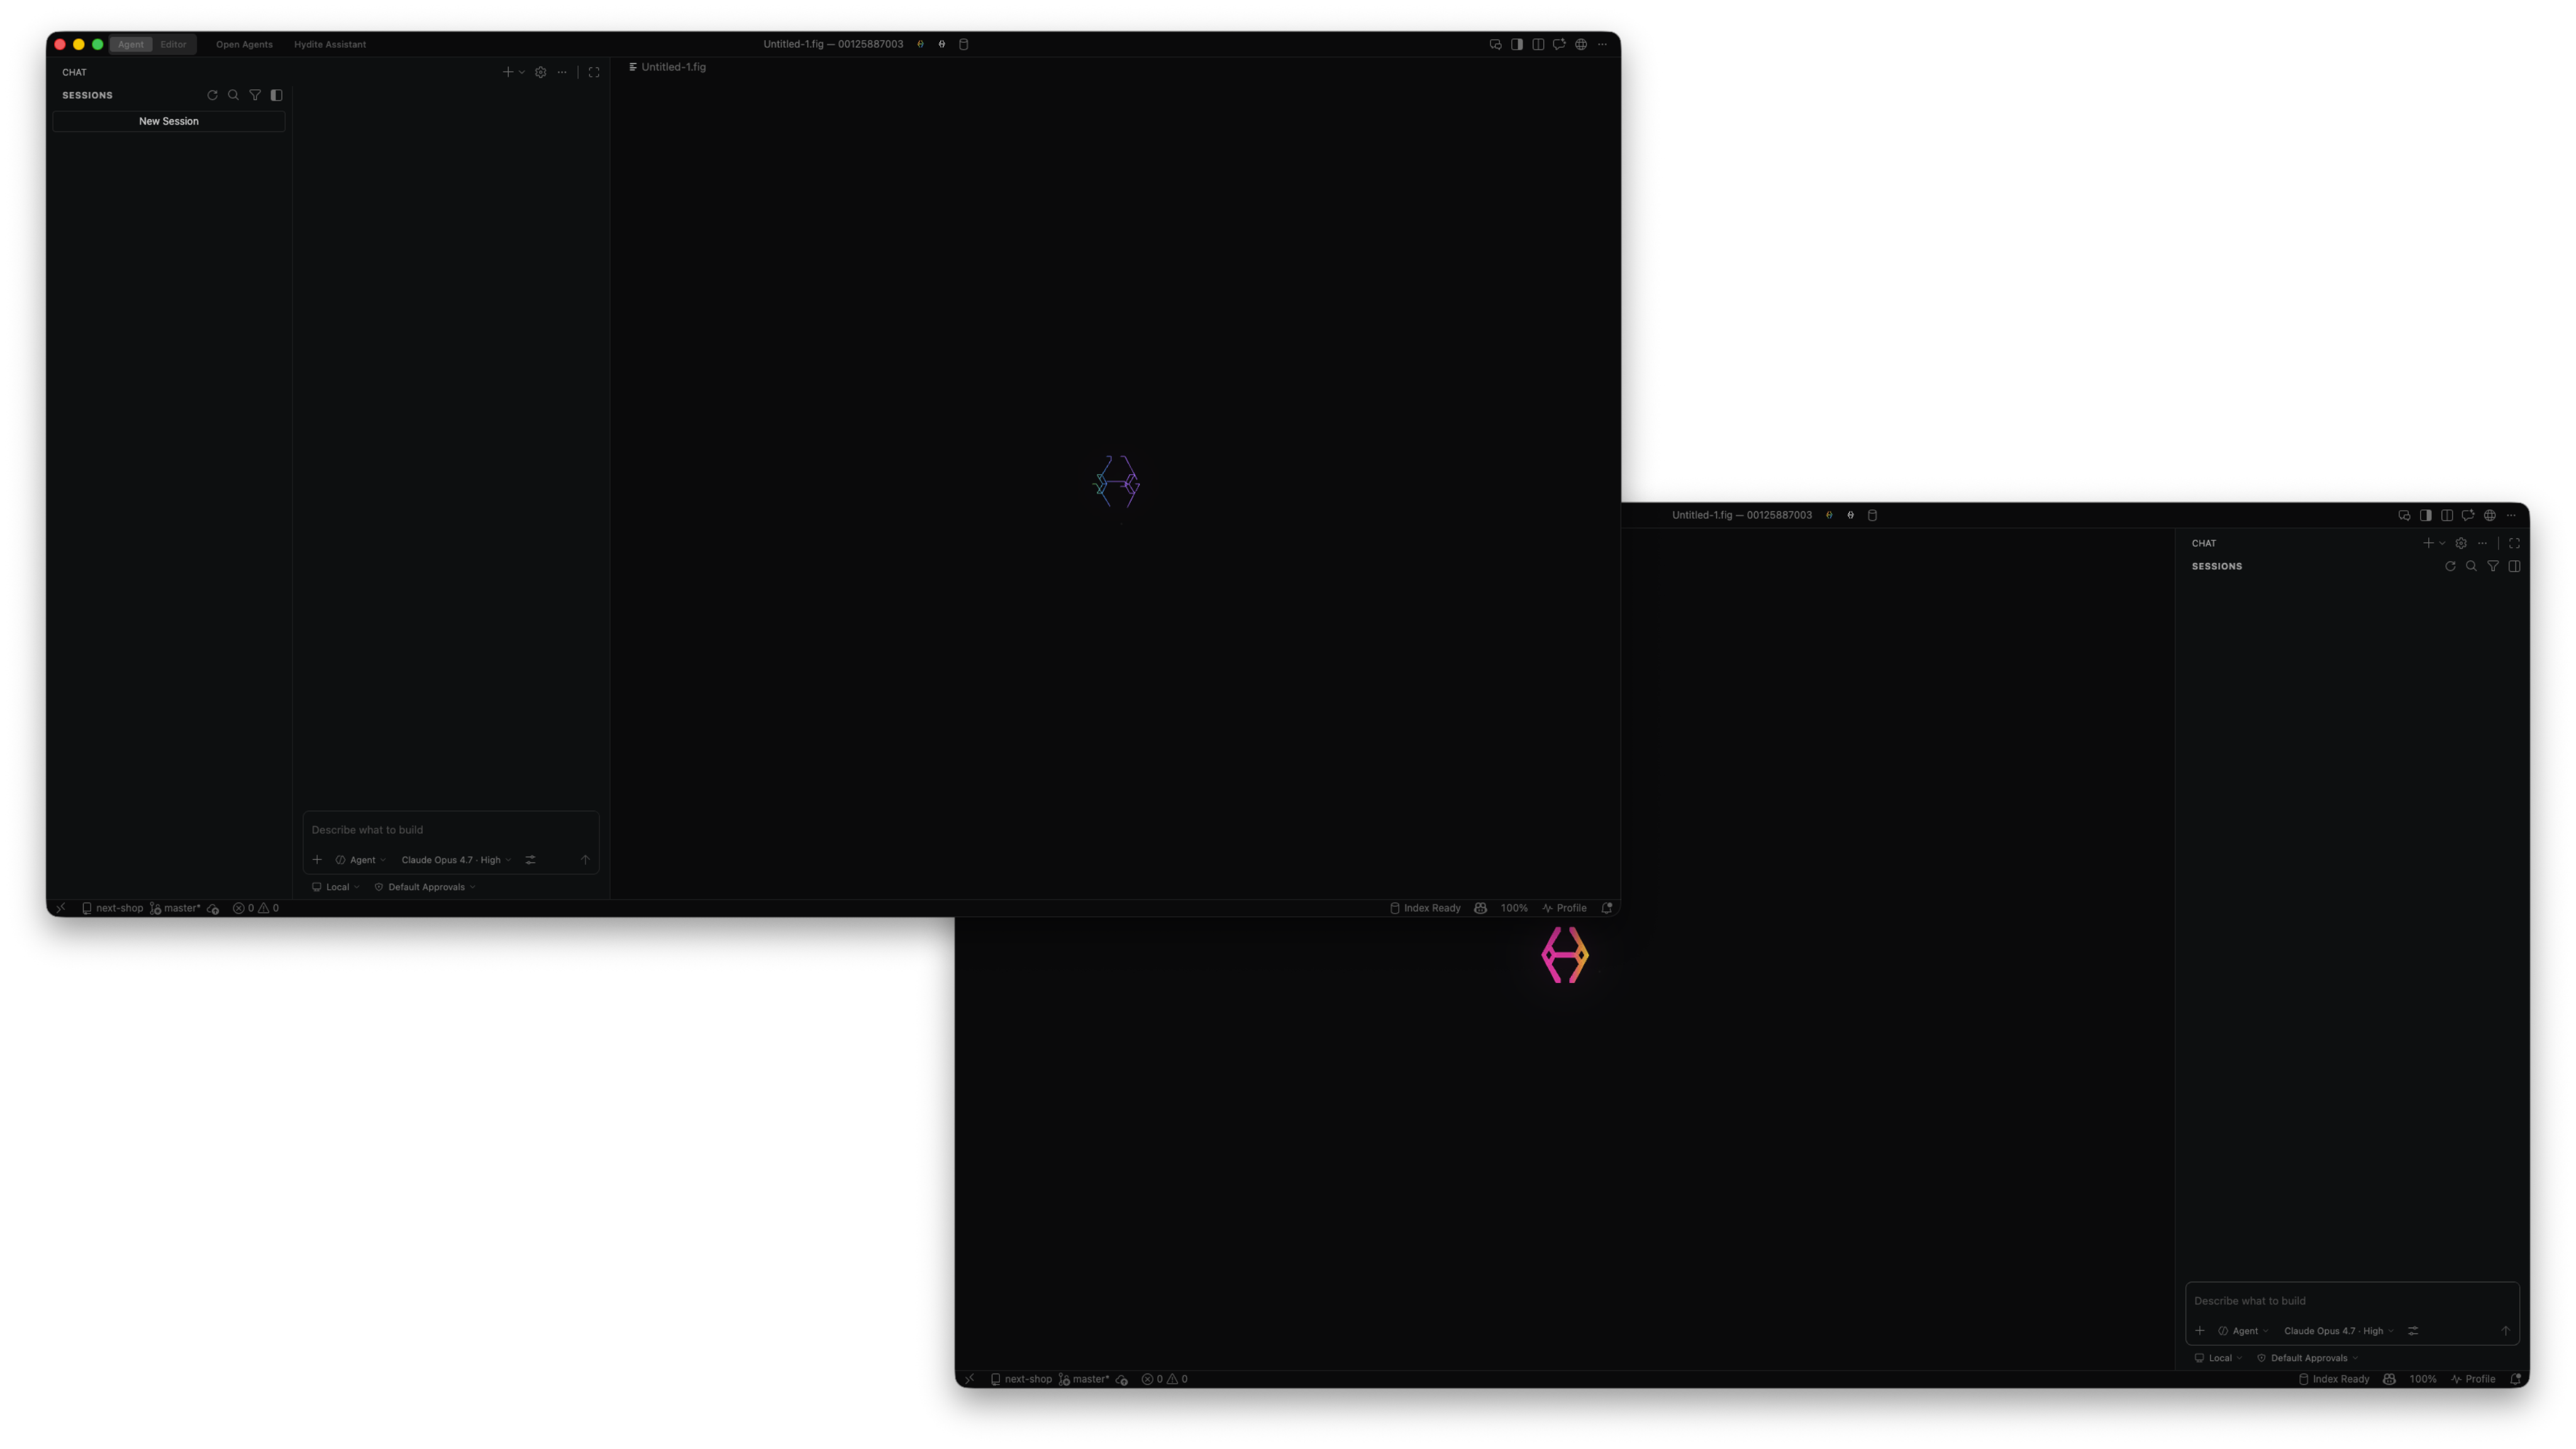Open tool configuration sliders icon in front window
The width and height of the screenshot is (2576, 1449).
[x=531, y=860]
